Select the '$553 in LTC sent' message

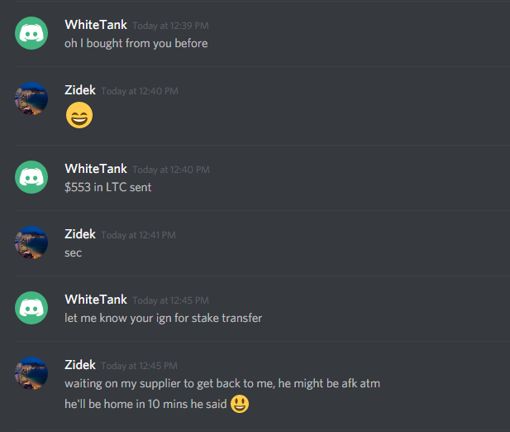pyautogui.click(x=108, y=187)
